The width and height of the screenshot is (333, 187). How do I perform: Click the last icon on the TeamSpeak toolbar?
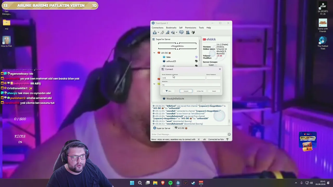[x=193, y=32]
